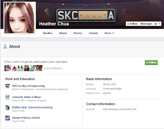Viewport: 164px width, 129px height.
Task: Open the fourth follower thumbnail of smiling woman
Action: coord(27,68)
